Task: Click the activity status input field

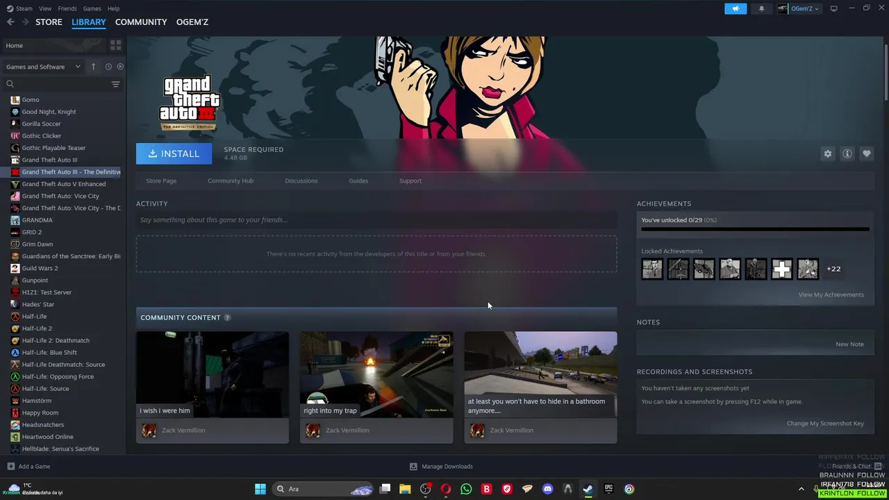Action: coord(376,220)
